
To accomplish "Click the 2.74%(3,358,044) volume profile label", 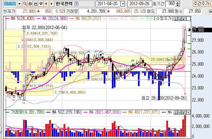I will pyautogui.click(x=38, y=40).
